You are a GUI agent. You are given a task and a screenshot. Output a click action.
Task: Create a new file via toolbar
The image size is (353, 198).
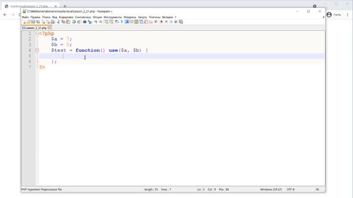(x=24, y=22)
